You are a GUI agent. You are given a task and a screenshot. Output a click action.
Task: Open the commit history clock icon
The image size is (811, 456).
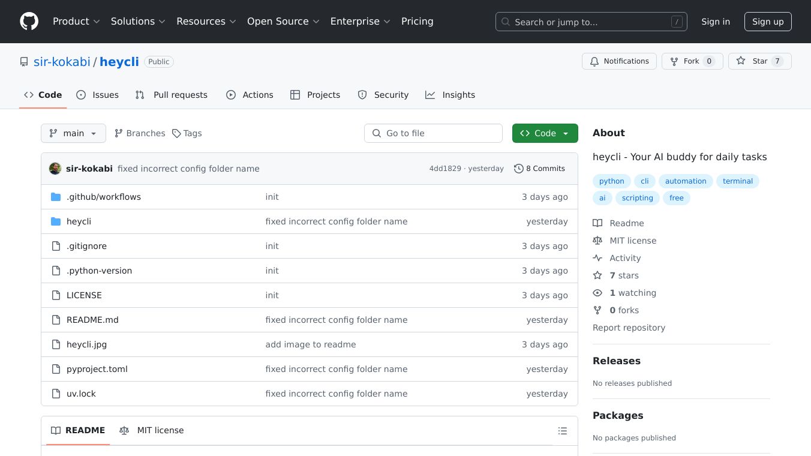click(x=518, y=169)
